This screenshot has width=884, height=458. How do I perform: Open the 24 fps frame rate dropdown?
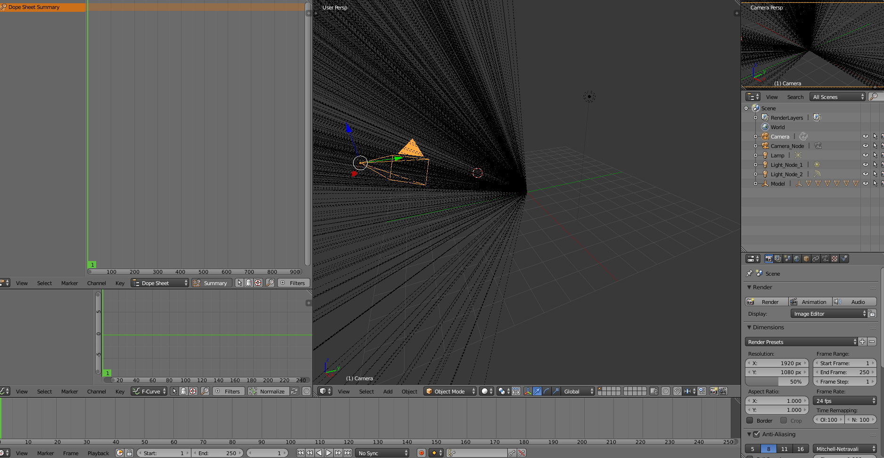(845, 401)
